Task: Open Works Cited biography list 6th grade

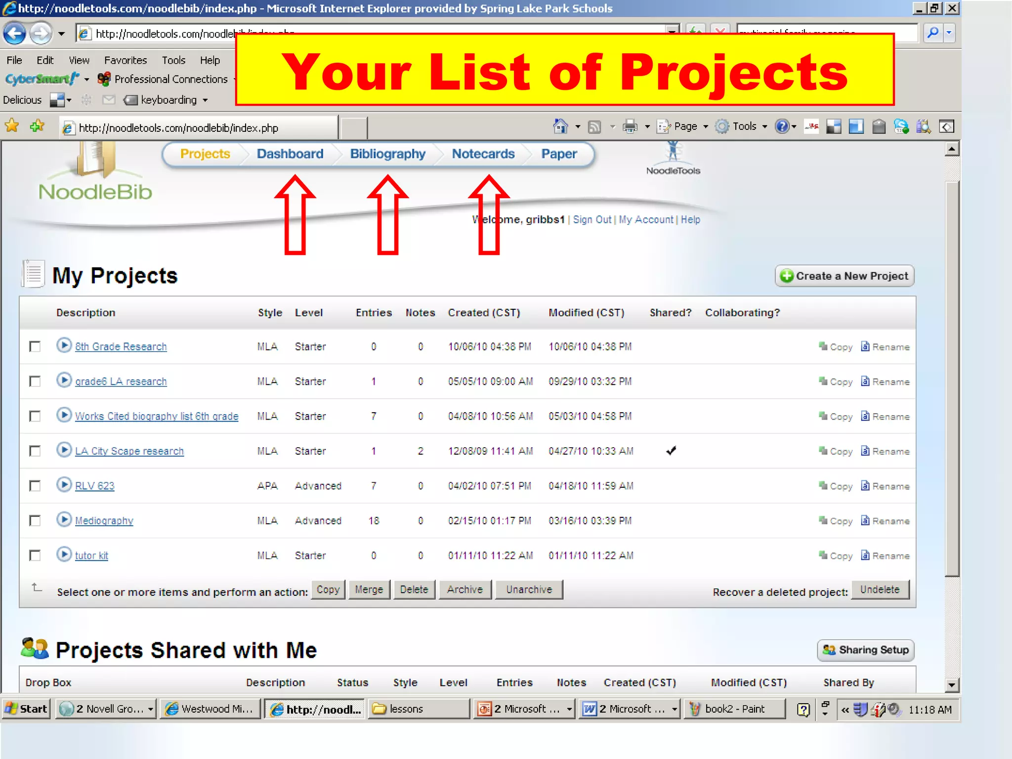Action: point(157,416)
